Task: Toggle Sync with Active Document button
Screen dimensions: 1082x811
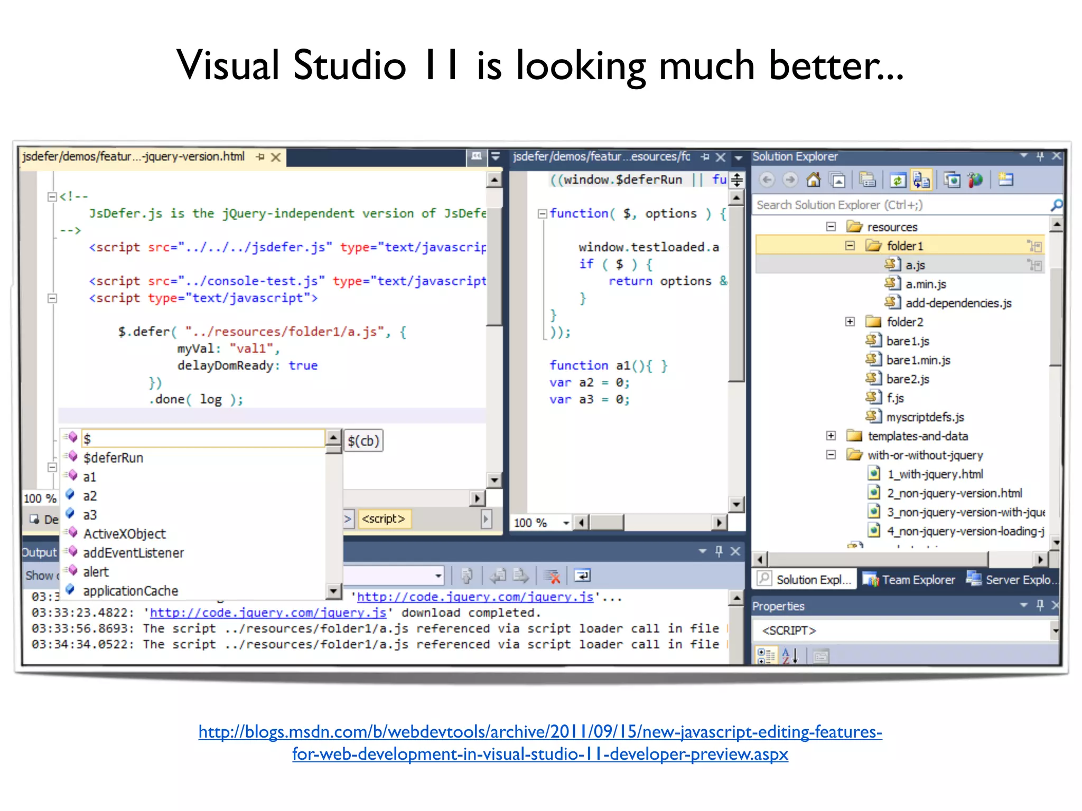Action: point(921,180)
